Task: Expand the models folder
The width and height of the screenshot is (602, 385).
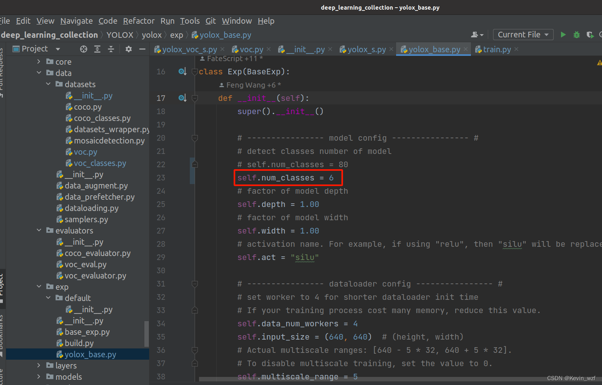Action: (39, 377)
